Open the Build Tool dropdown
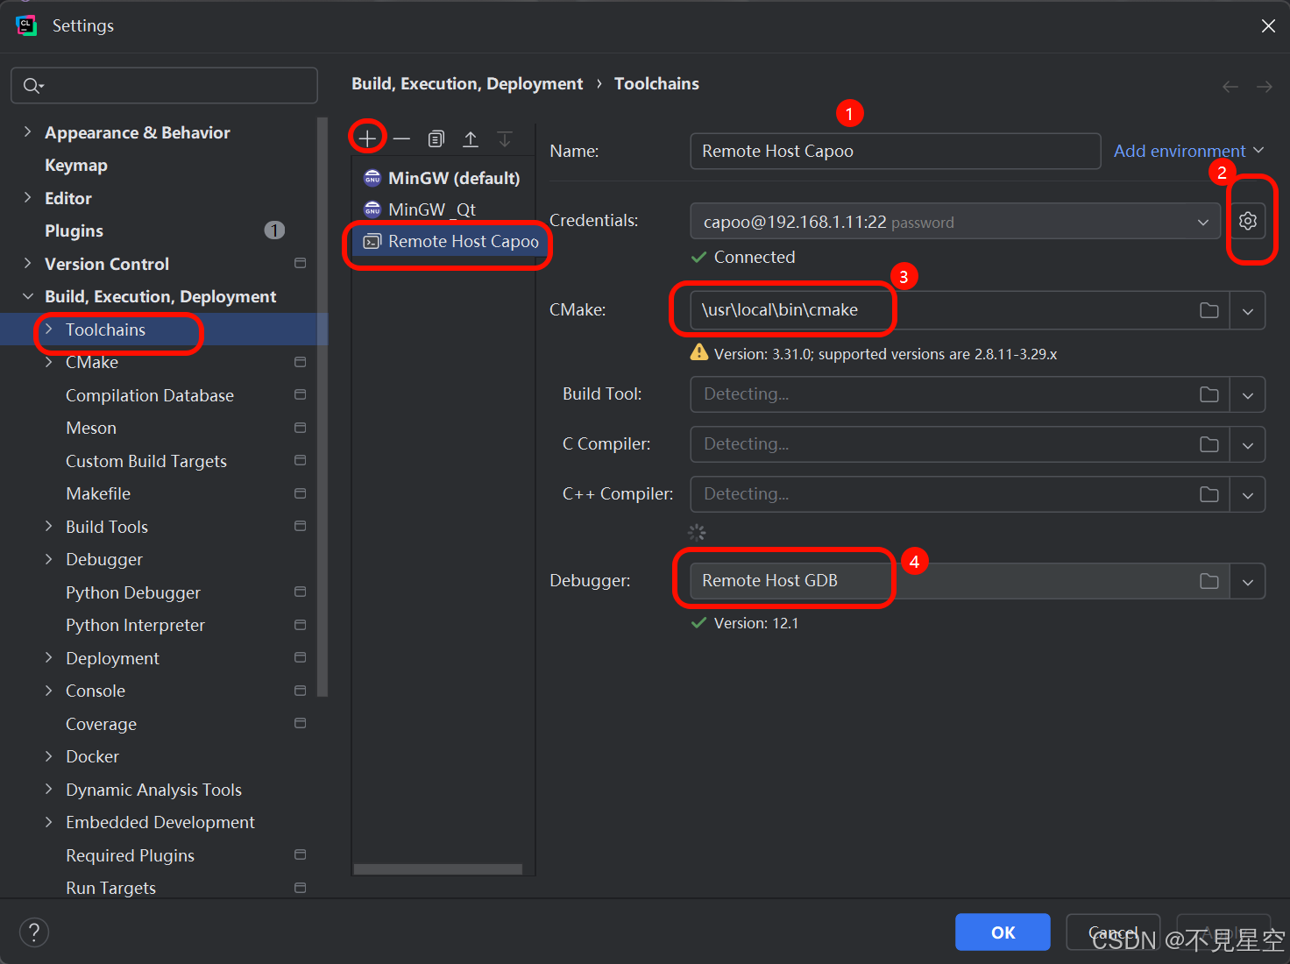 coord(1248,394)
